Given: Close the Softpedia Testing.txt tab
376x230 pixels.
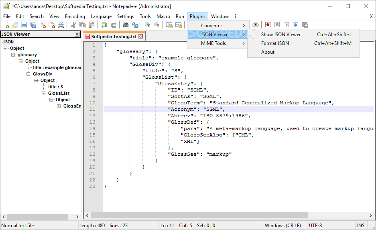Looking at the screenshot, I should coord(141,37).
